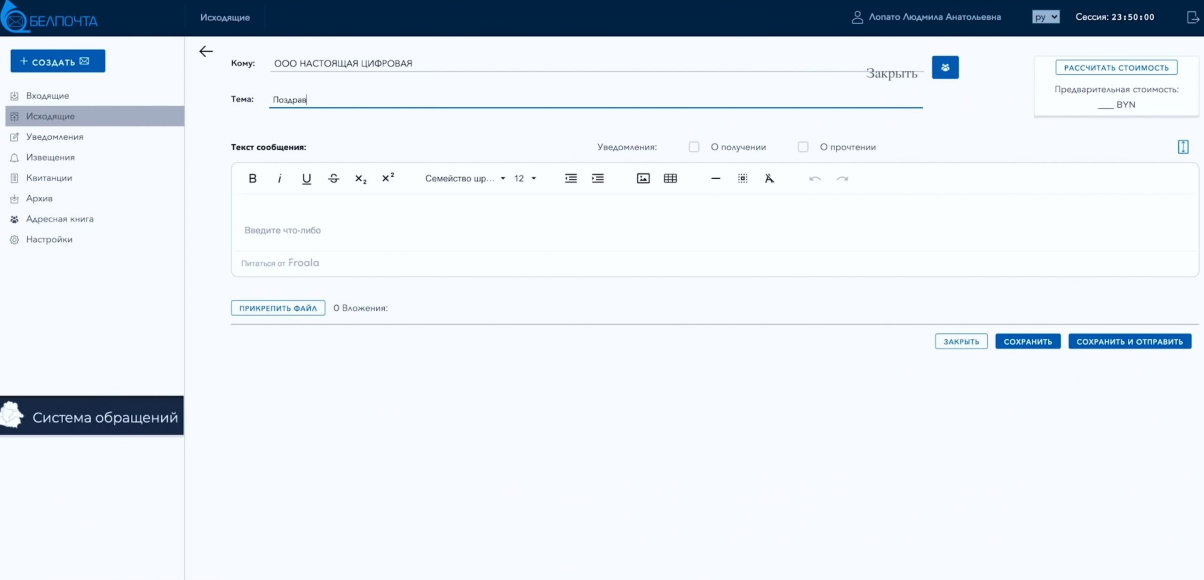Open Адресная книга menu item
This screenshot has height=580, width=1204.
[60, 219]
